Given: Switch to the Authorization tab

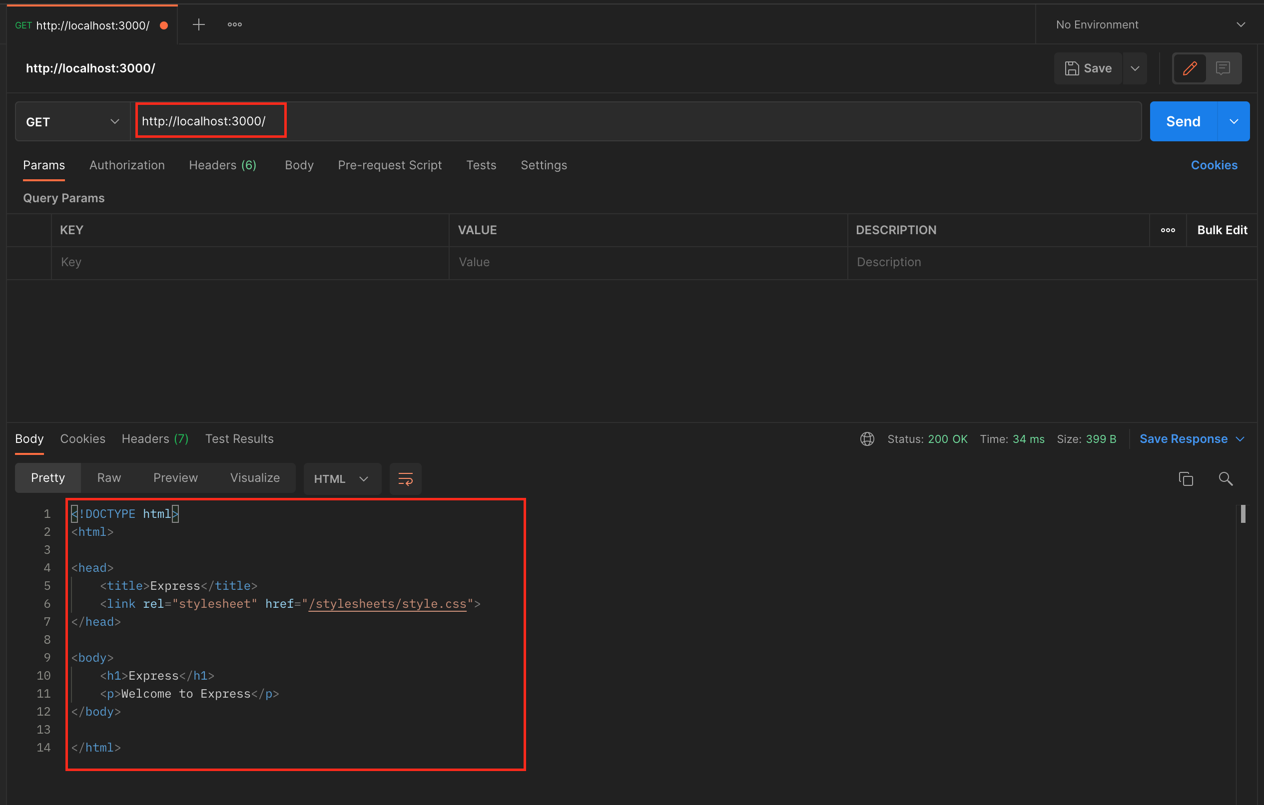Looking at the screenshot, I should pos(126,165).
